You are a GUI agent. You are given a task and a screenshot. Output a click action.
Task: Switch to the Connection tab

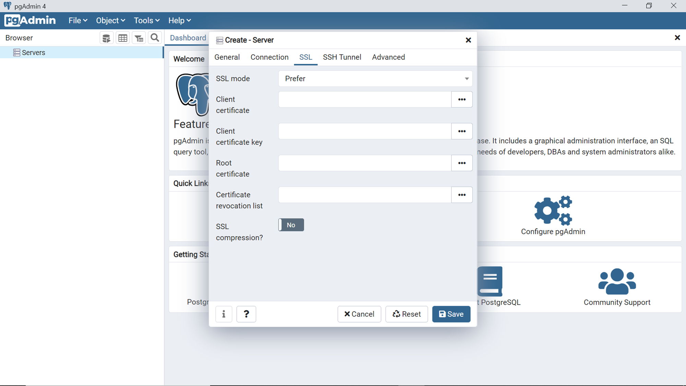point(269,57)
